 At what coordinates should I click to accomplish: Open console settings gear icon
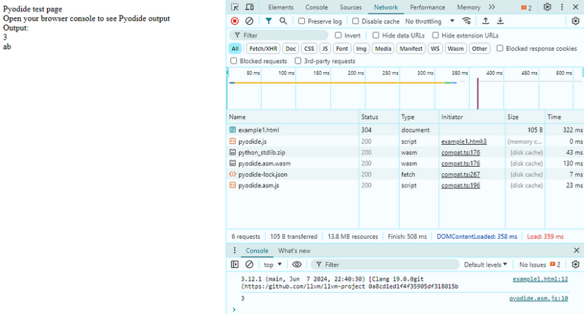(x=576, y=265)
